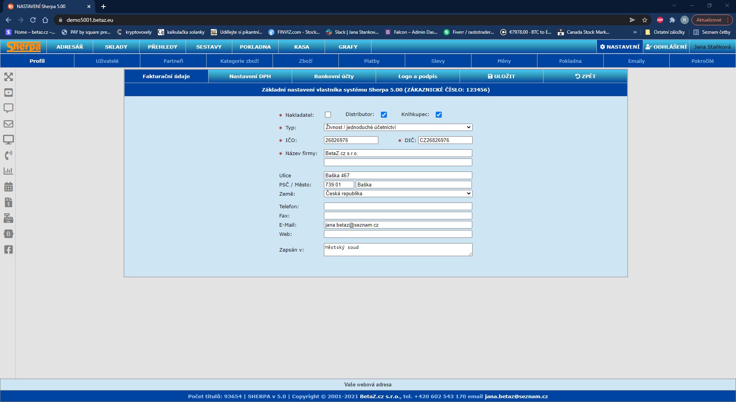
Task: Click into the Telefon input field
Action: 398,207
